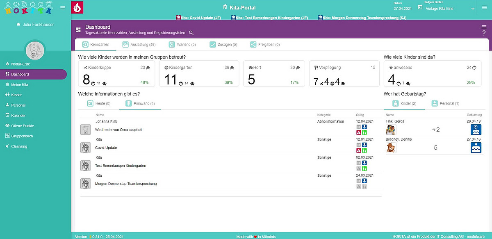The image size is (492, 239).
Task: Open the Kindergarten statistics card
Action: click(x=199, y=74)
